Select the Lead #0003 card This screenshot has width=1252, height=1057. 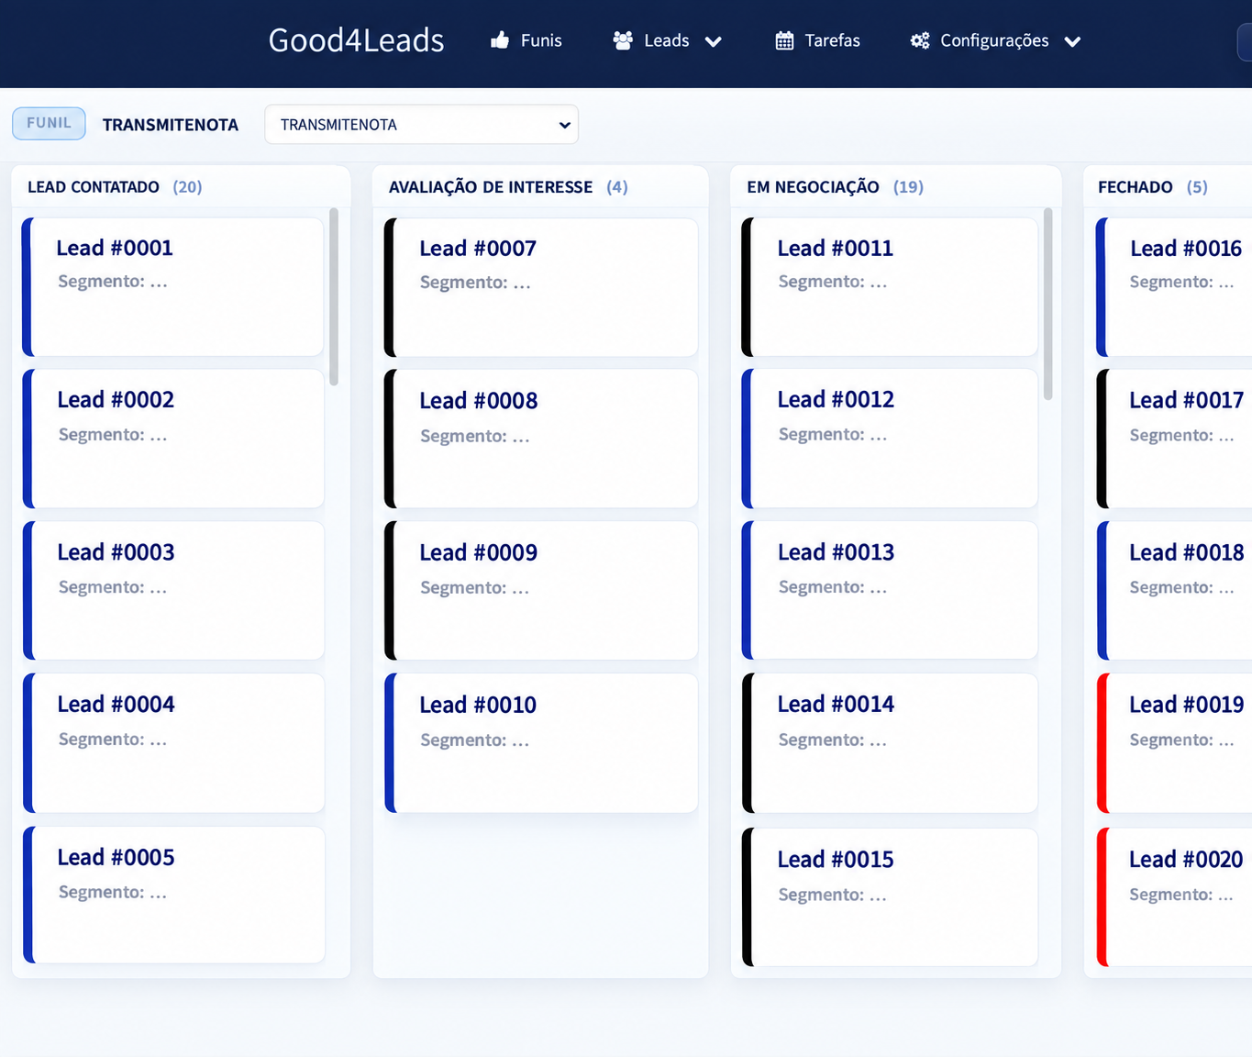pos(173,591)
